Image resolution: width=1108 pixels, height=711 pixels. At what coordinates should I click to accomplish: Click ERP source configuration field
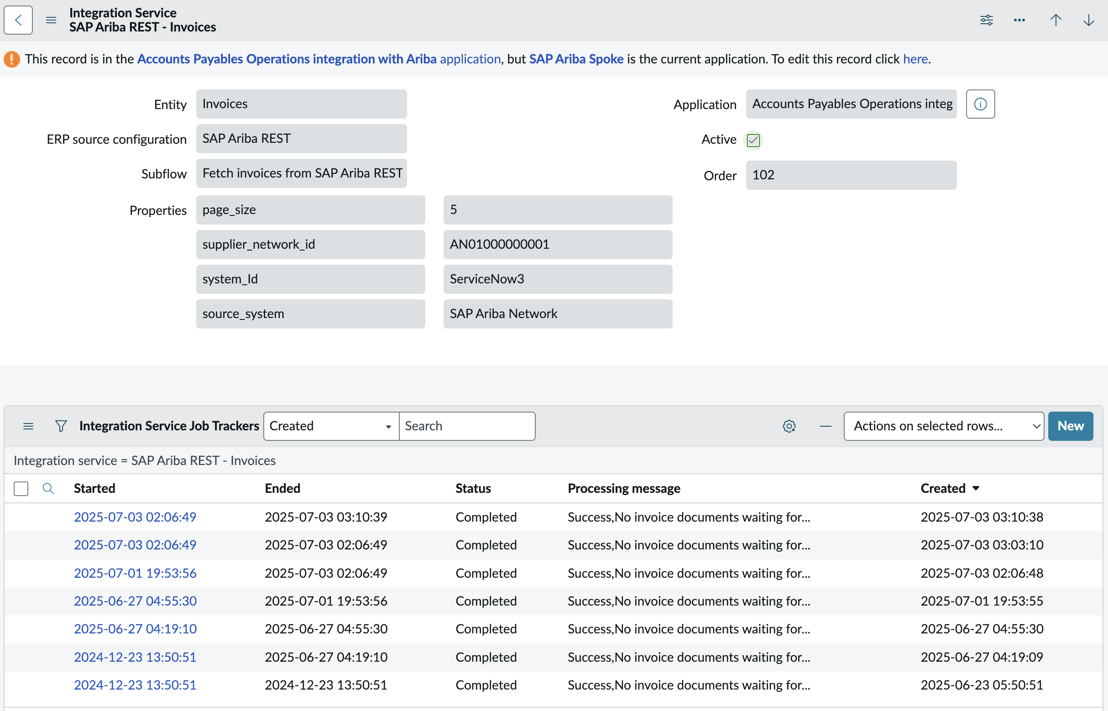coord(301,139)
